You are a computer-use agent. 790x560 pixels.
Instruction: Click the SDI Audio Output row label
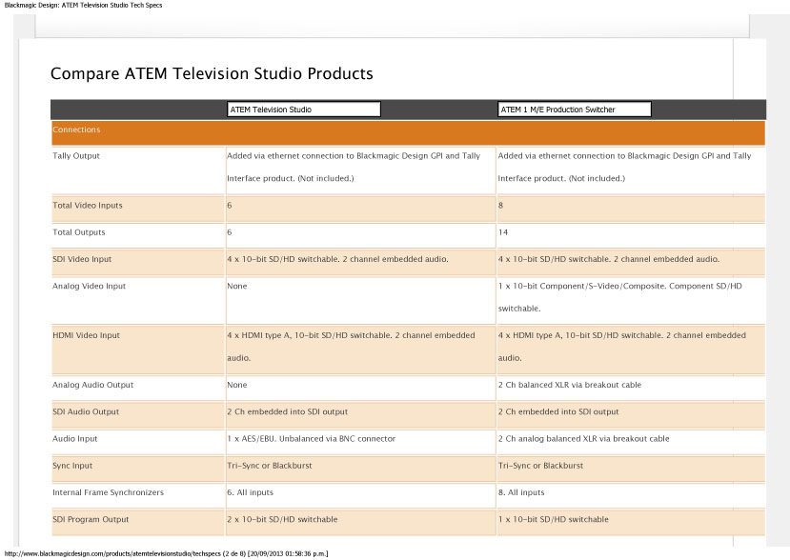(x=86, y=412)
